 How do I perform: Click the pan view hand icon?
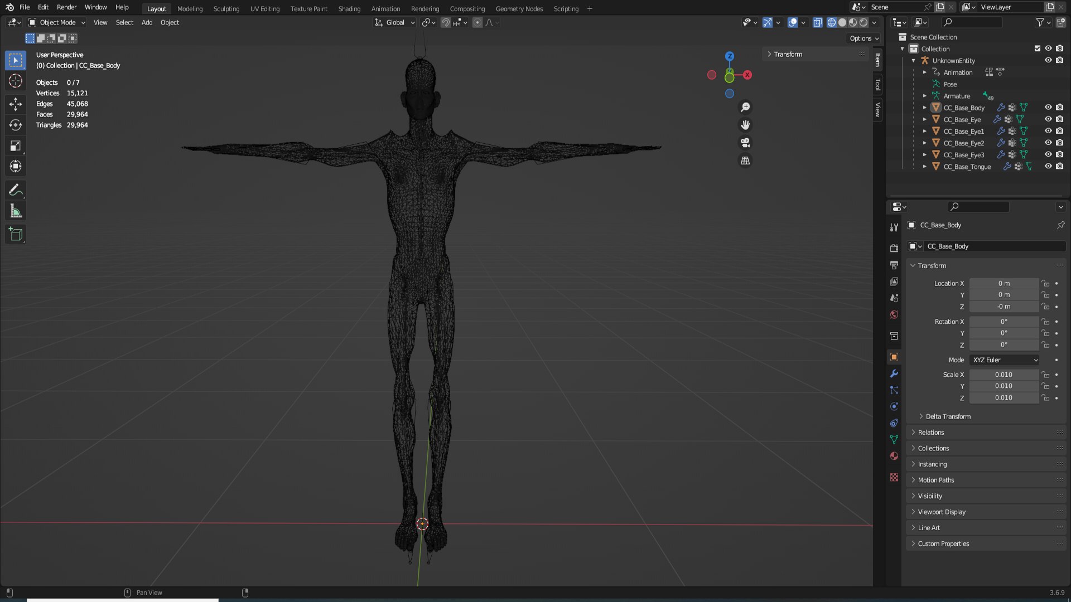(745, 125)
